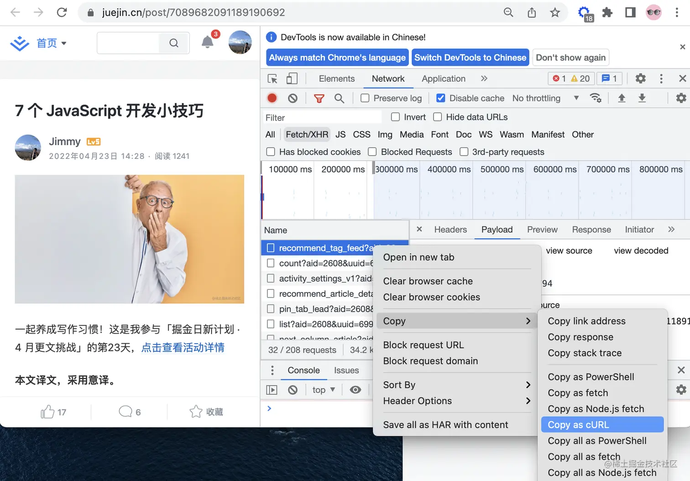The height and width of the screenshot is (481, 690).
Task: Click the zoom magnifier icon in address bar
Action: coord(508,12)
